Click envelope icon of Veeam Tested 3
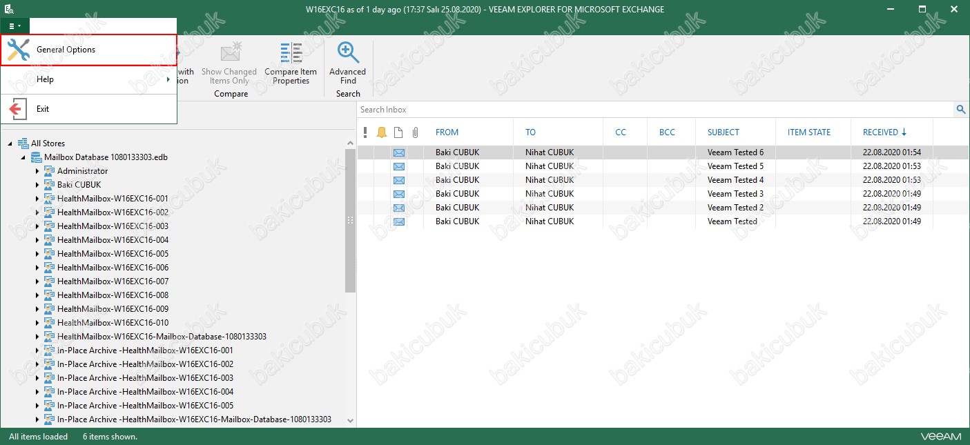This screenshot has height=445, width=970. 399,194
